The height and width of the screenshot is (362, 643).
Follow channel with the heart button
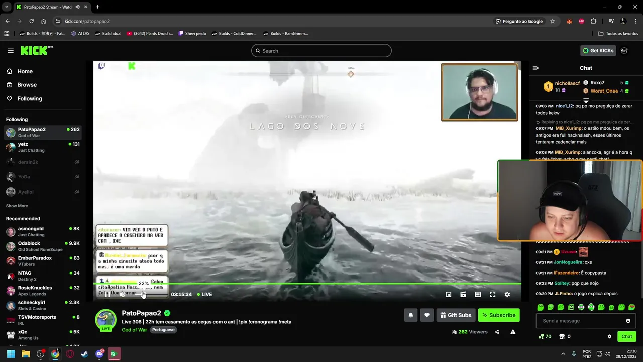click(427, 315)
